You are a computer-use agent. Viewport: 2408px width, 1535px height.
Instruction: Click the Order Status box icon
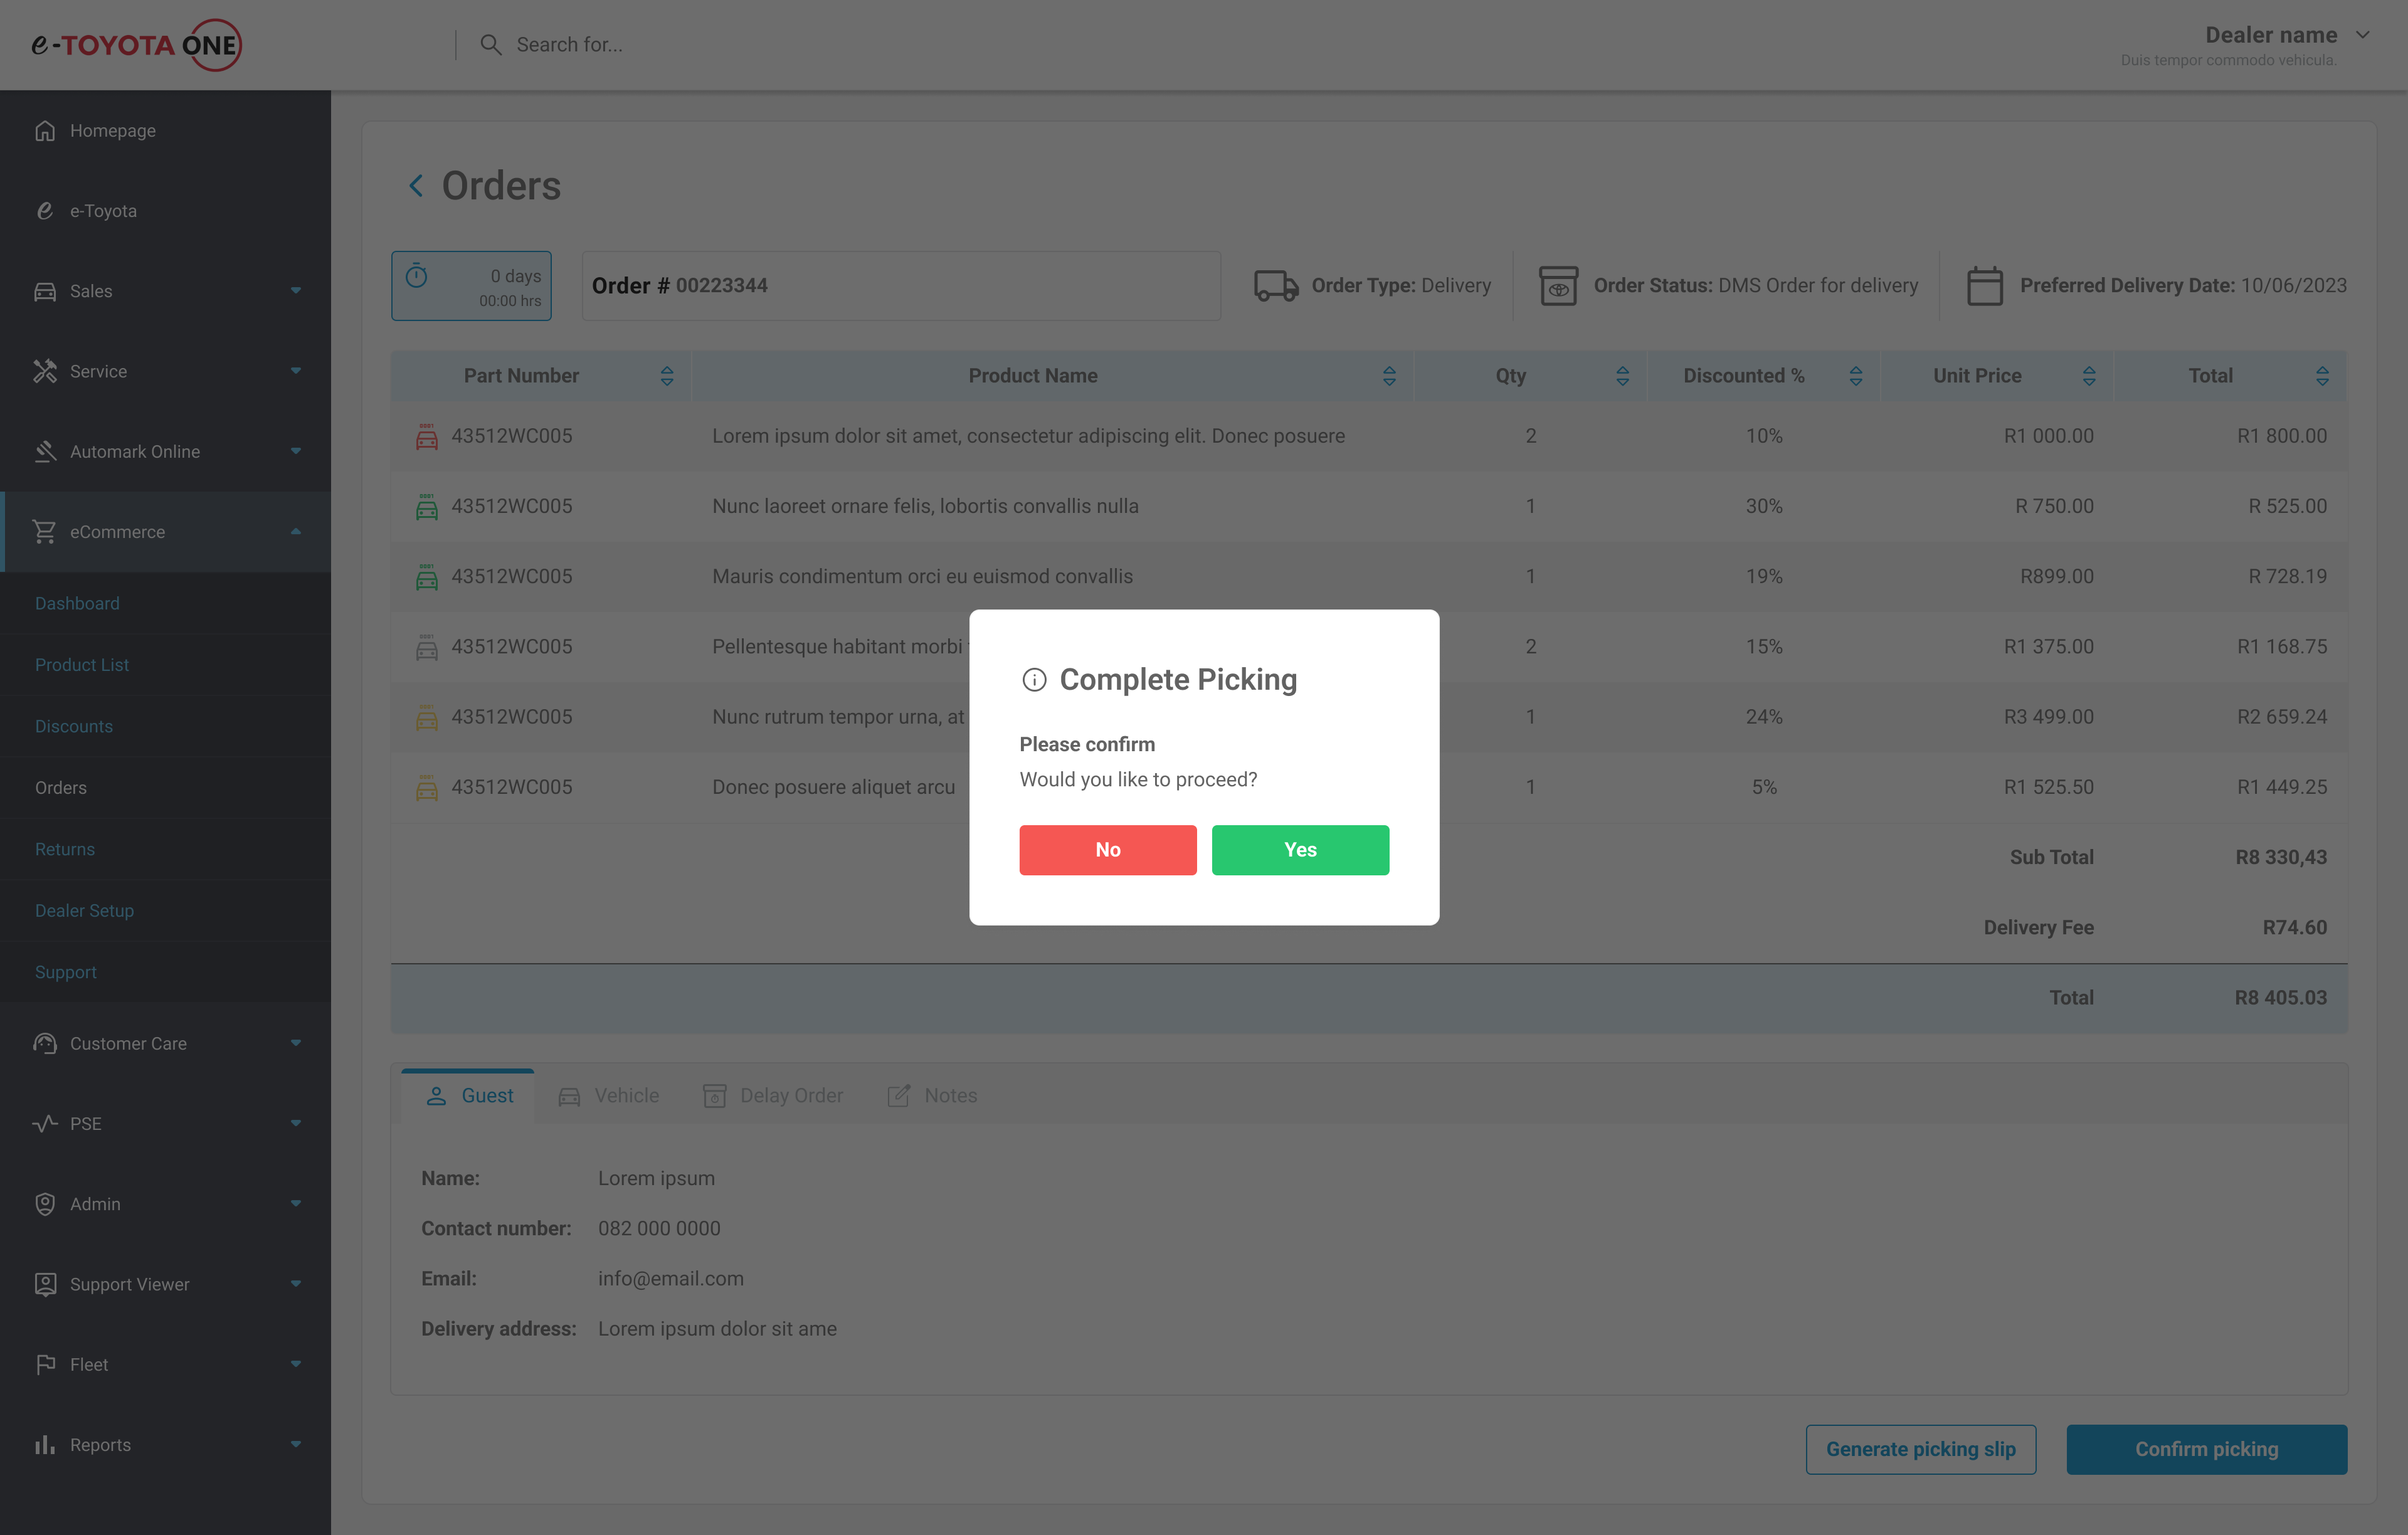tap(1557, 286)
